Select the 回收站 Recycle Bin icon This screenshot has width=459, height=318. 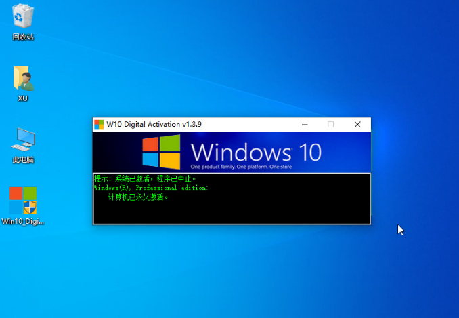(x=23, y=16)
